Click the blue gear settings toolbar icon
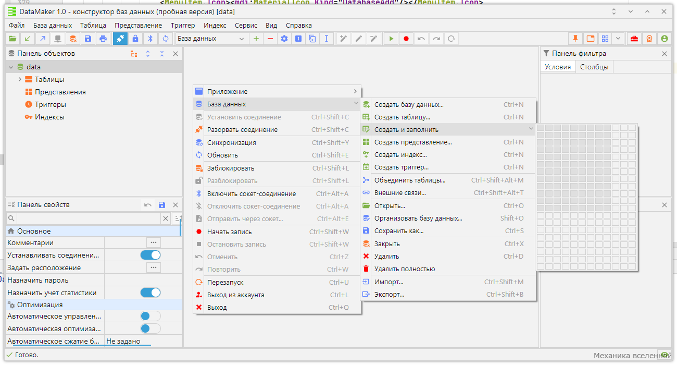The width and height of the screenshot is (677, 365). [x=284, y=39]
